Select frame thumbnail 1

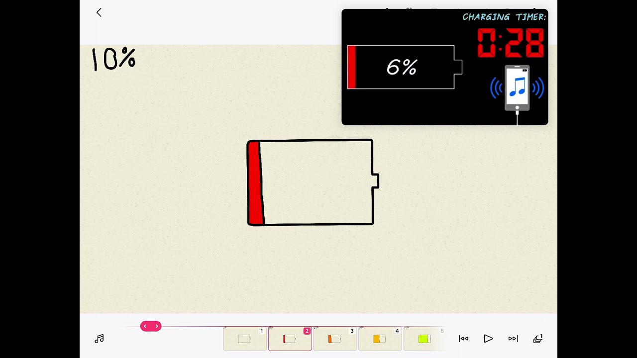tap(245, 339)
